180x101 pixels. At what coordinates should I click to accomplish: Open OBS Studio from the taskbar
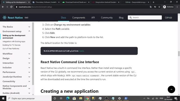tap(107, 98)
